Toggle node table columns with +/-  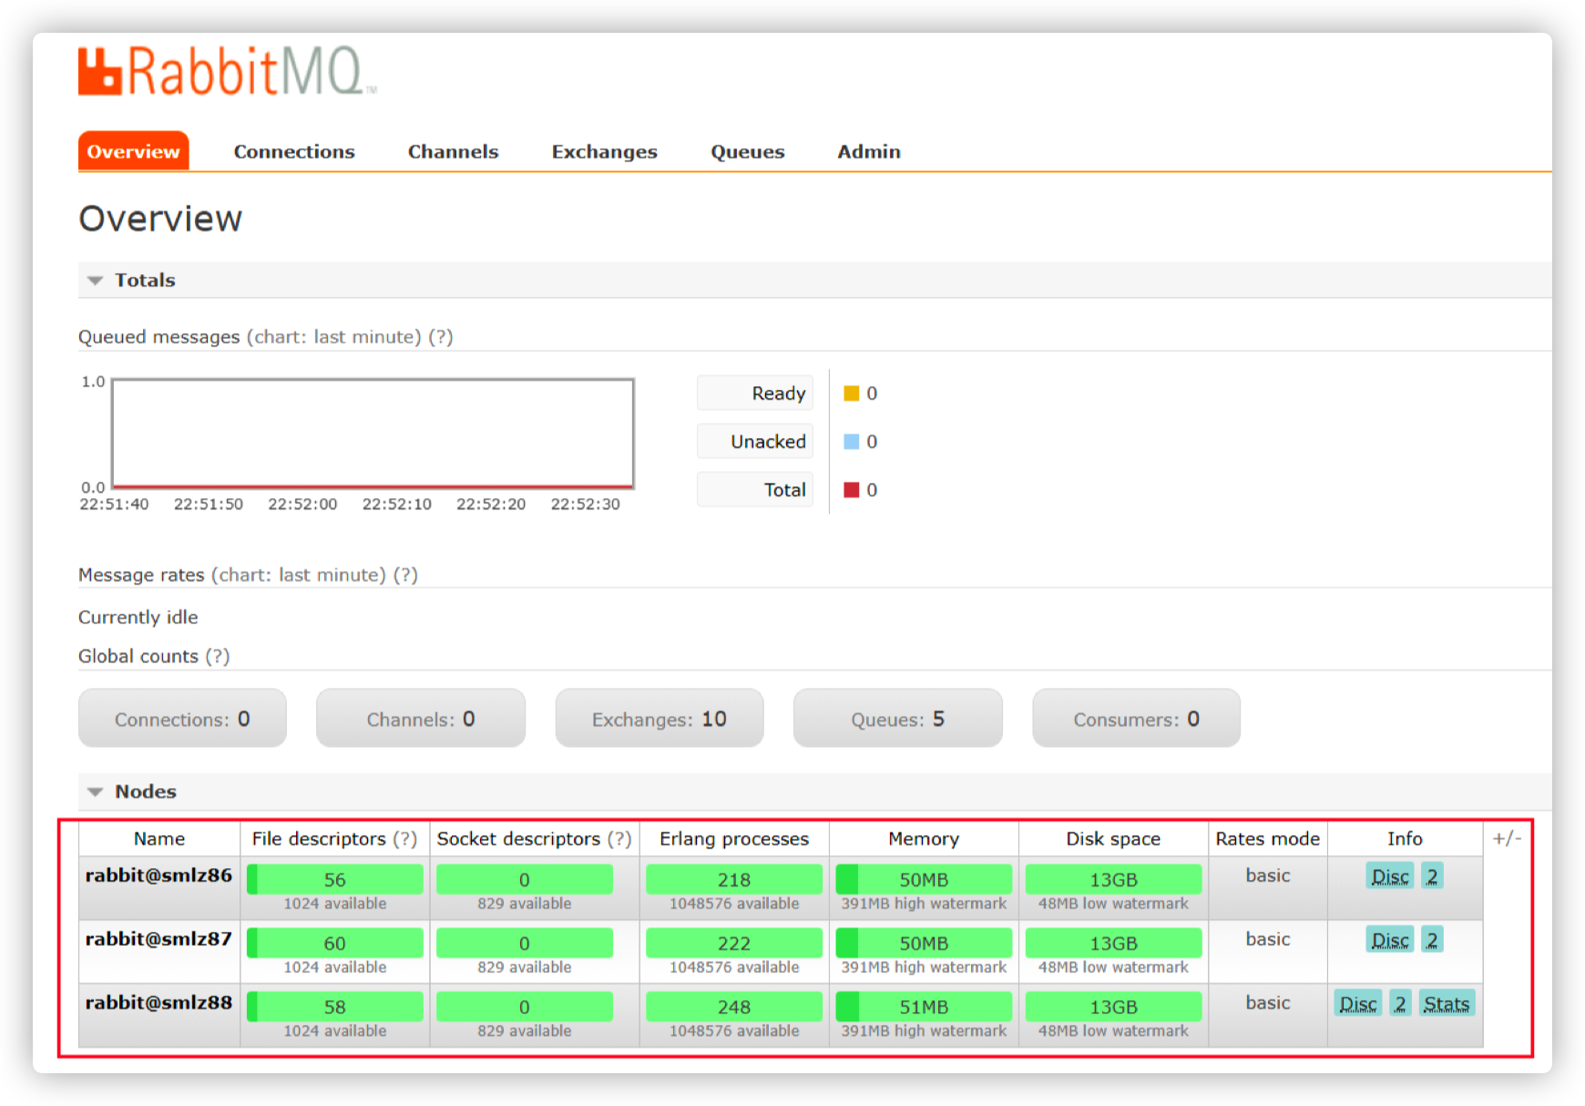click(1507, 838)
